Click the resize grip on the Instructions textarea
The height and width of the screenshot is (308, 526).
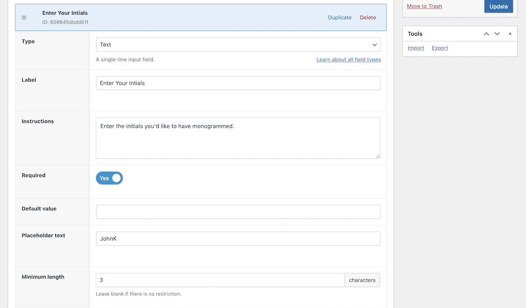tap(378, 156)
